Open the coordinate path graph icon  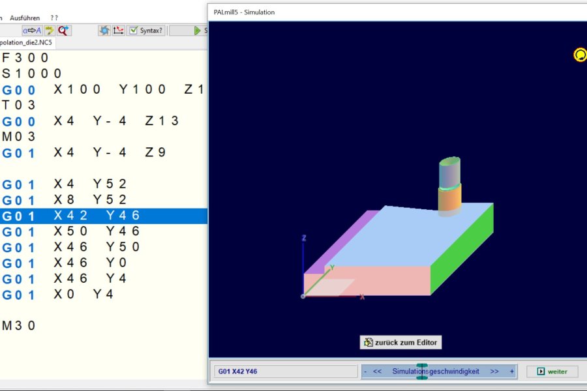(118, 30)
